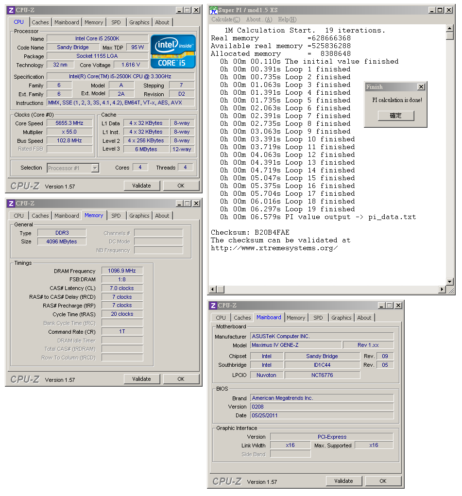The image size is (462, 496).
Task: Switch to Caches tab in top CPU-Z window
Action: pos(40,22)
